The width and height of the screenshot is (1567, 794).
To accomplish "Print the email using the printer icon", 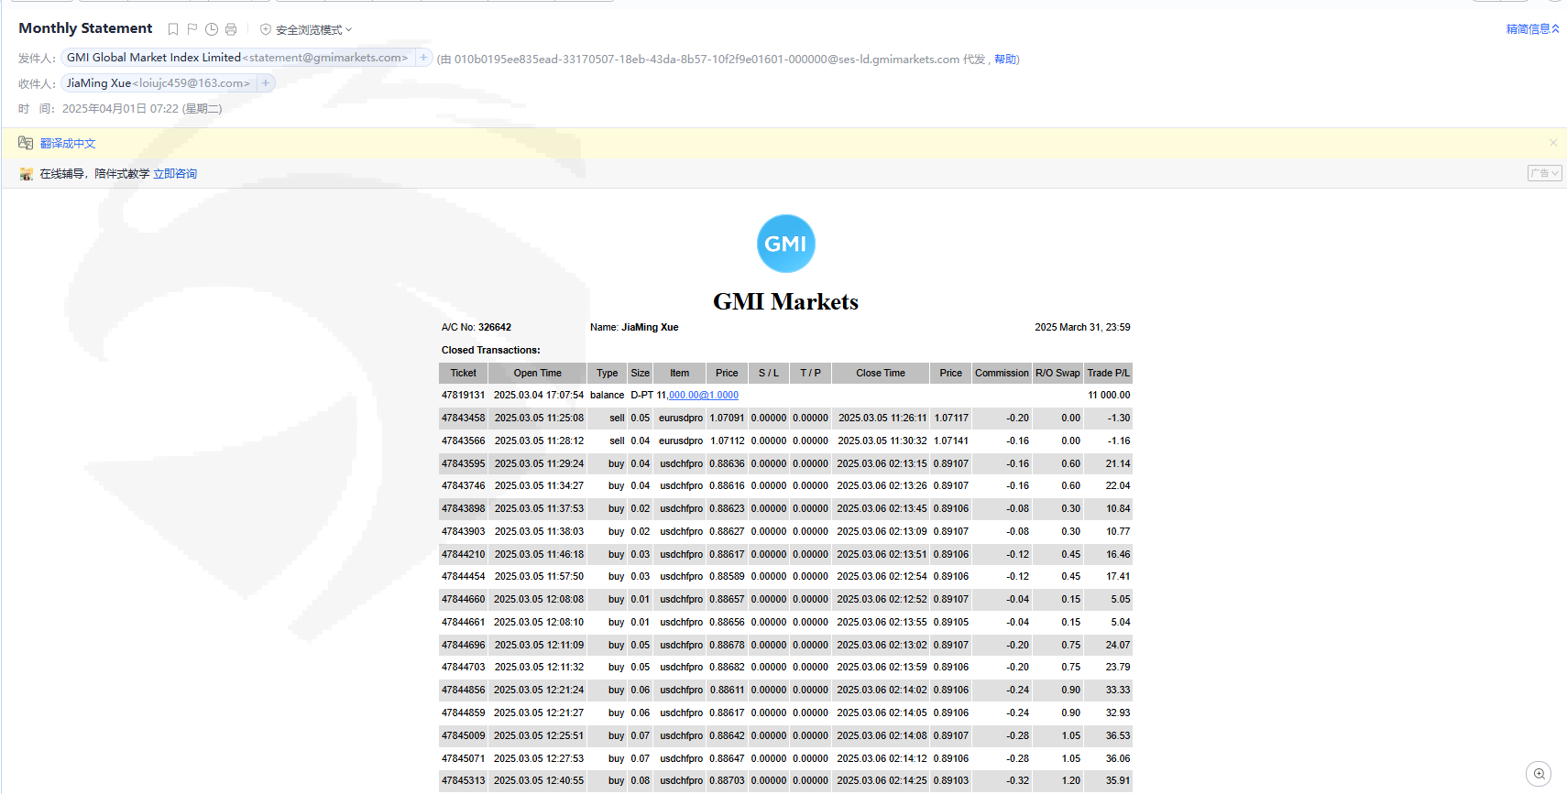I will click(231, 29).
